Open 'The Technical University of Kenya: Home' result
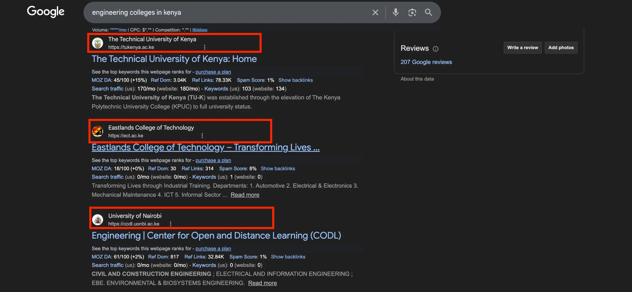Image resolution: width=632 pixels, height=292 pixels. click(174, 59)
